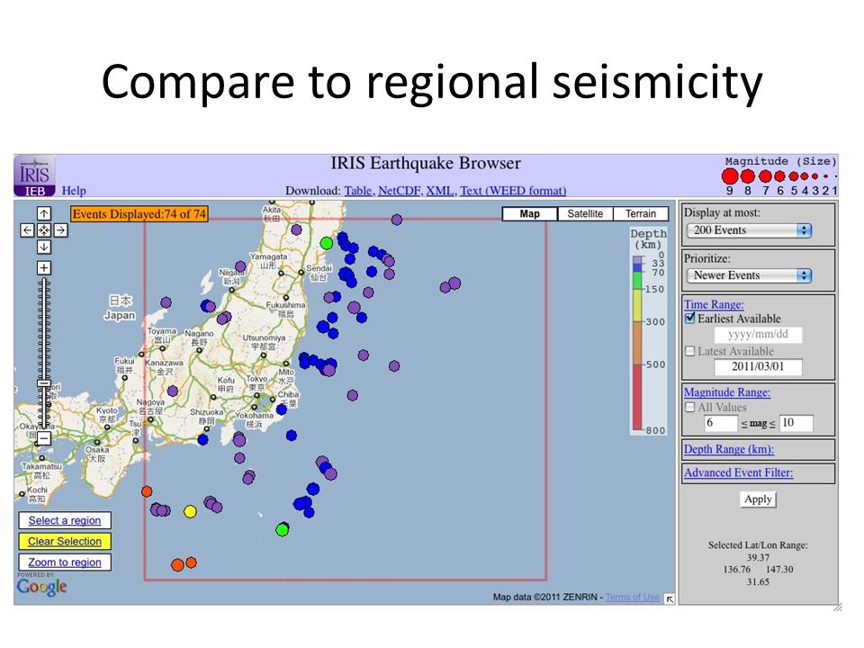This screenshot has width=864, height=648.
Task: Click the yellow earthquake marker
Action: (190, 512)
